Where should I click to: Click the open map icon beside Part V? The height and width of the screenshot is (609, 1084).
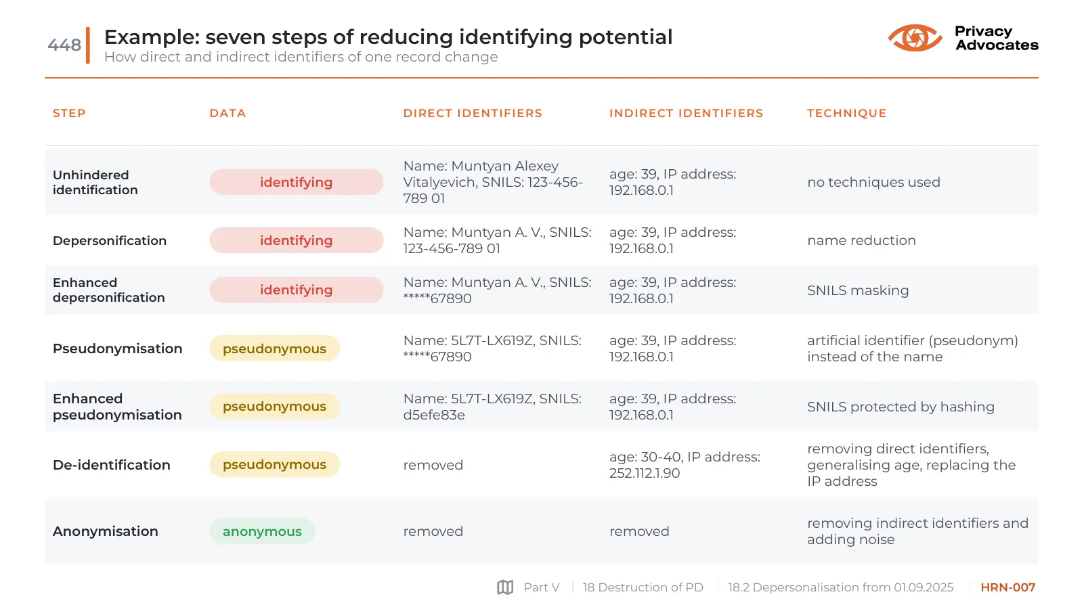tap(505, 587)
